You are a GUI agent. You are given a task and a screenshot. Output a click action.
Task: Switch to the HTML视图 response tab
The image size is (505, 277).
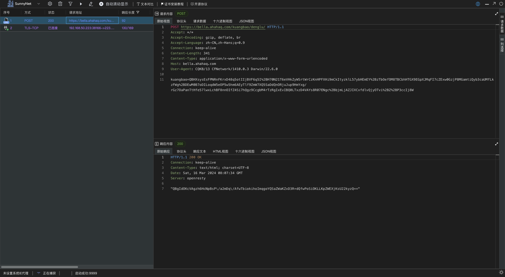pos(220,151)
